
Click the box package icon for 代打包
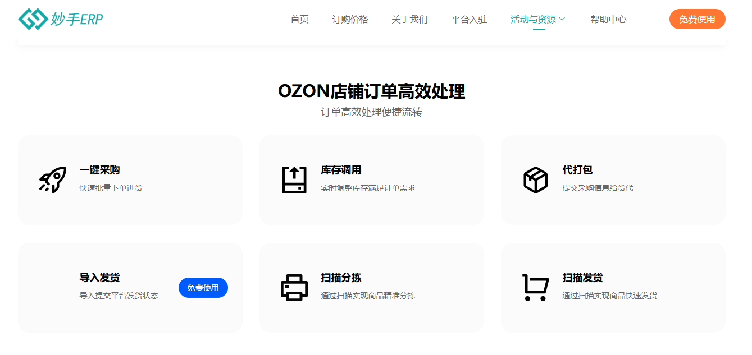coord(535,179)
